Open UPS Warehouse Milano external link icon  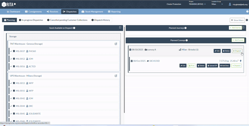pos(116,76)
